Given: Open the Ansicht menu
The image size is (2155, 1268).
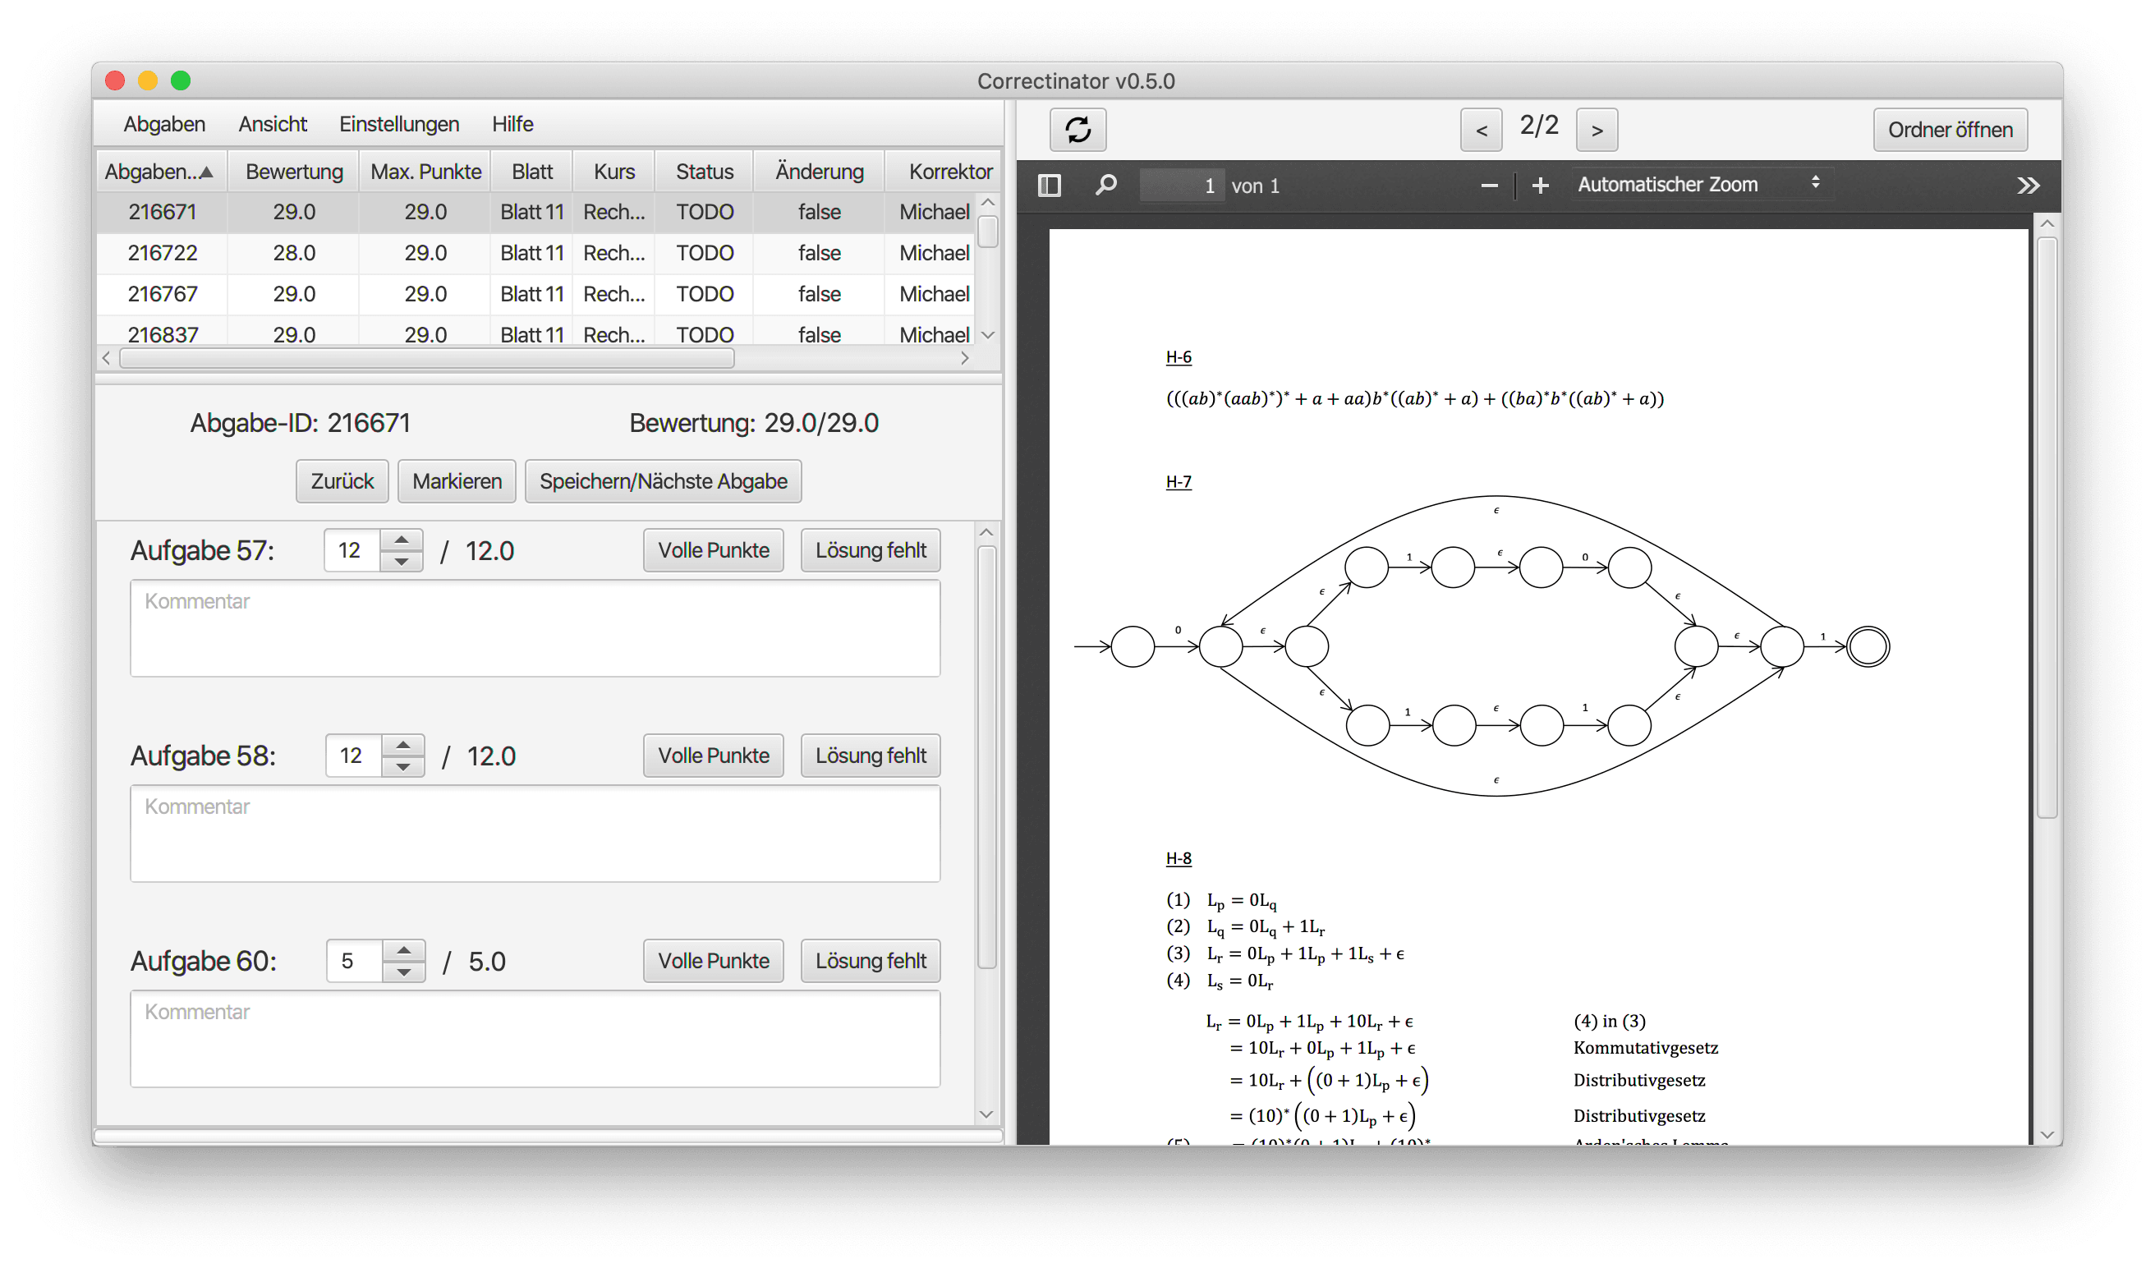Looking at the screenshot, I should click(x=273, y=124).
